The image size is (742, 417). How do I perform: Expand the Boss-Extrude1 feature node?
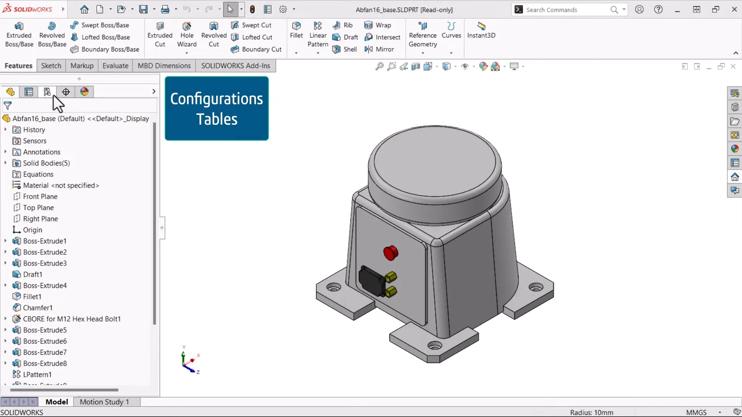point(5,241)
